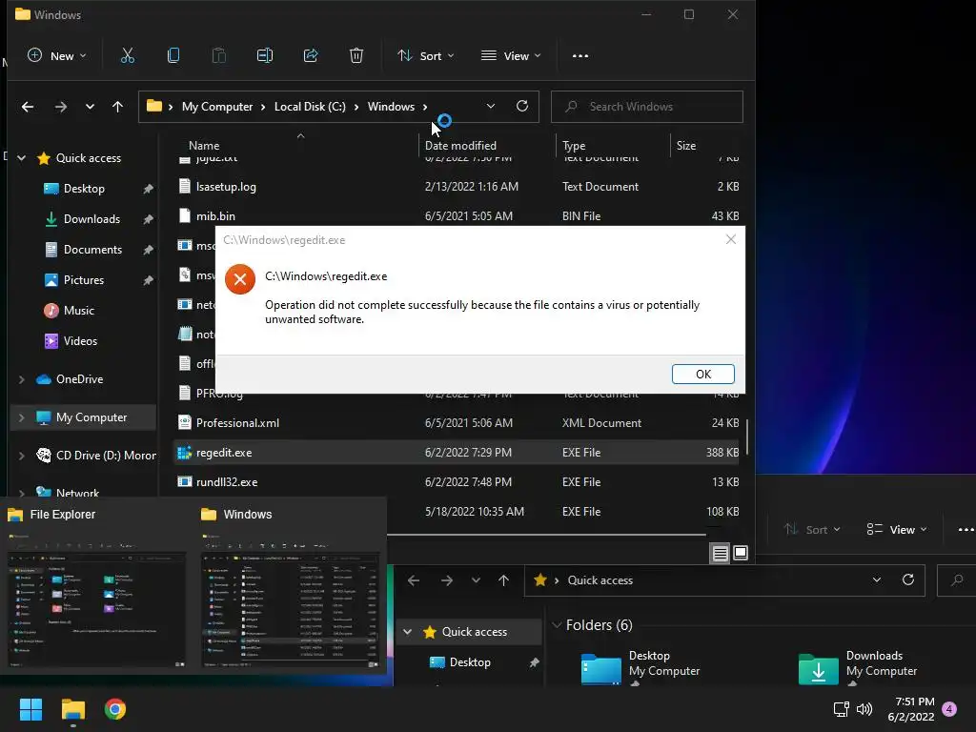Sort by Date modified column header
Viewport: 976px width, 732px height.
point(460,146)
